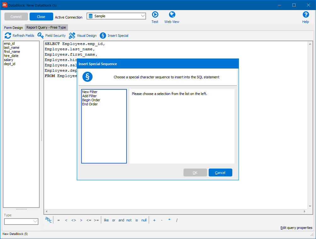This screenshot has width=316, height=239.
Task: Insert the <= operator
Action: [x=89, y=220]
